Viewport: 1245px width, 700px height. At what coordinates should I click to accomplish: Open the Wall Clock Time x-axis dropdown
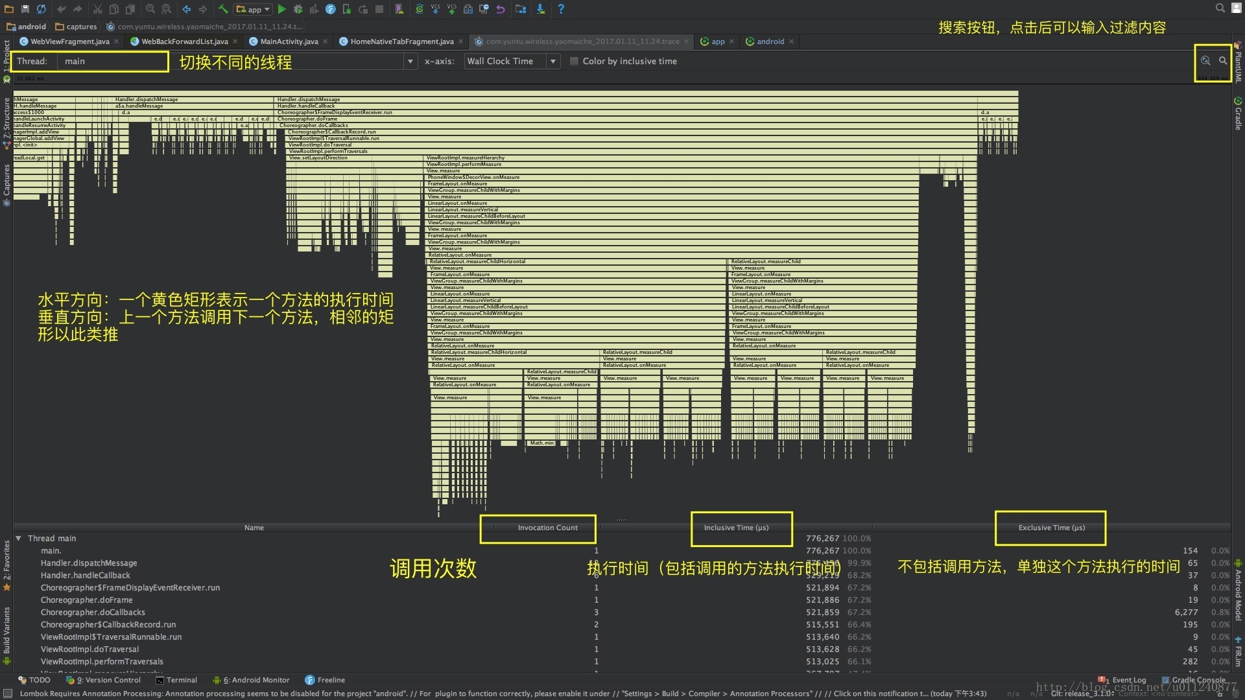tap(552, 61)
